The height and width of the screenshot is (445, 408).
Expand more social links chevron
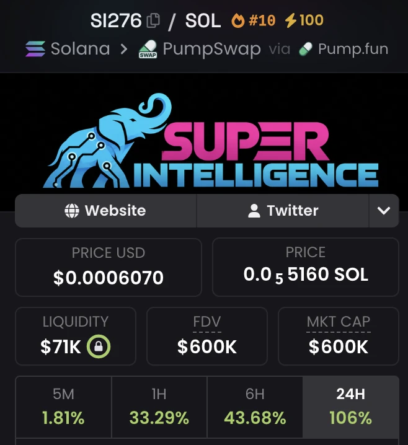point(384,211)
